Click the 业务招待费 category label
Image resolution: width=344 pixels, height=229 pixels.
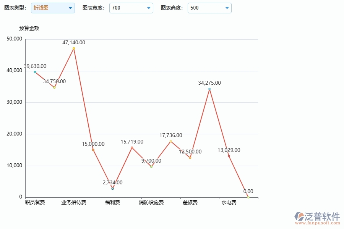click(x=73, y=202)
